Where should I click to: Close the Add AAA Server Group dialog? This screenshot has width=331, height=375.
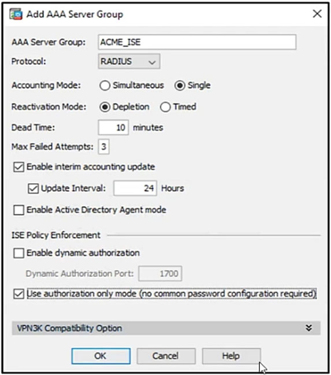click(317, 14)
